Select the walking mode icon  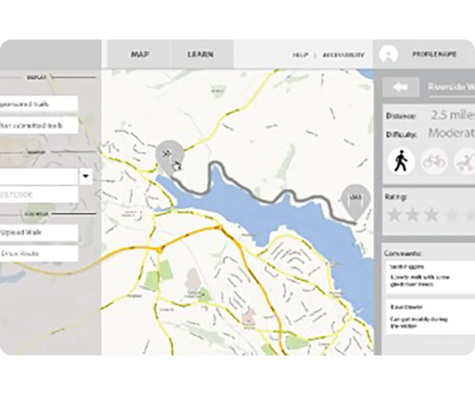click(401, 161)
